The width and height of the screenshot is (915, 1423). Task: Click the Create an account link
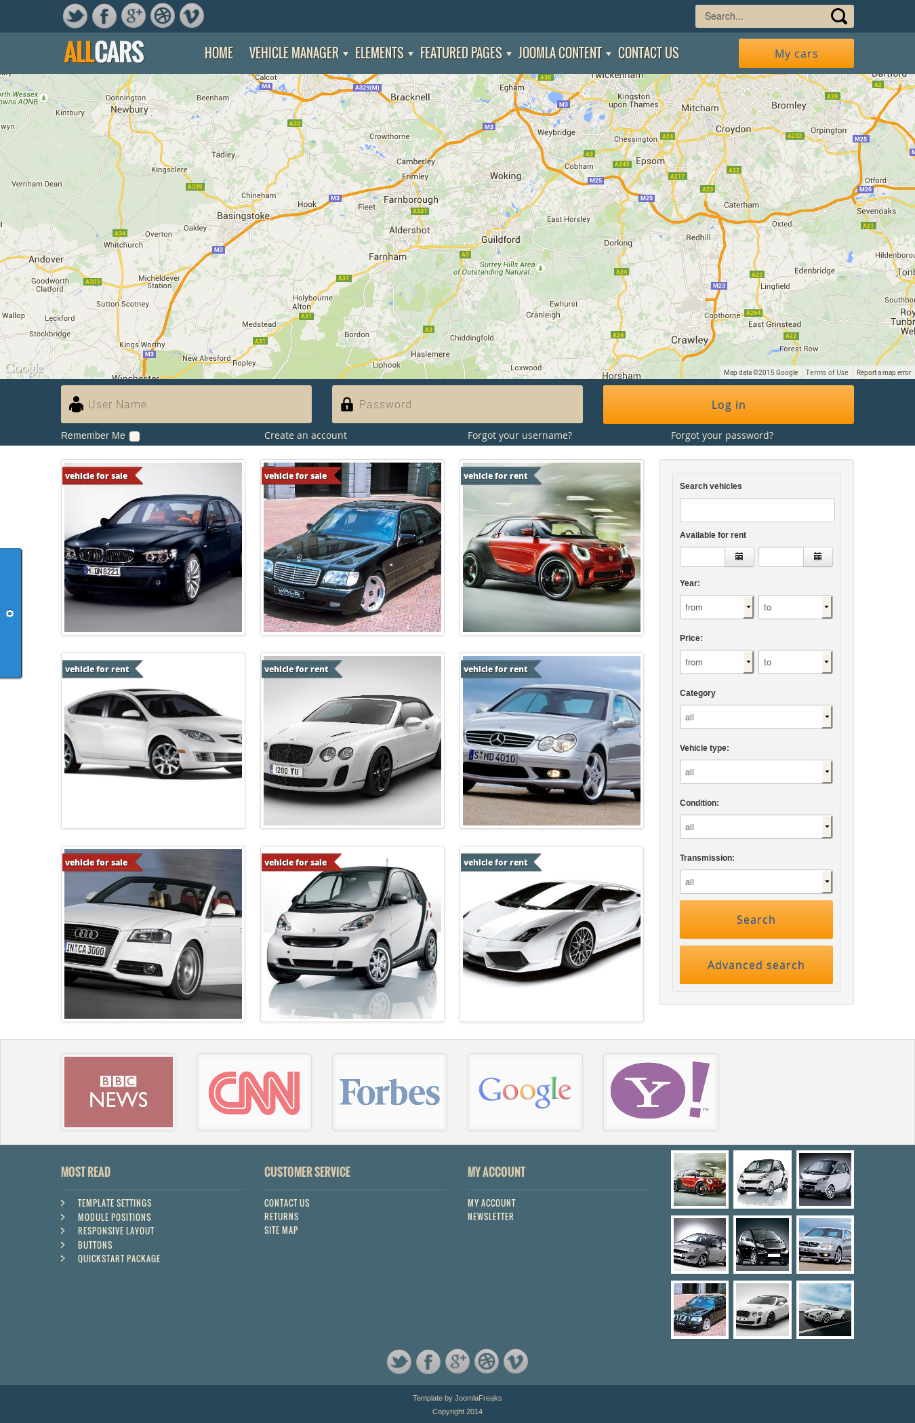pyautogui.click(x=305, y=435)
